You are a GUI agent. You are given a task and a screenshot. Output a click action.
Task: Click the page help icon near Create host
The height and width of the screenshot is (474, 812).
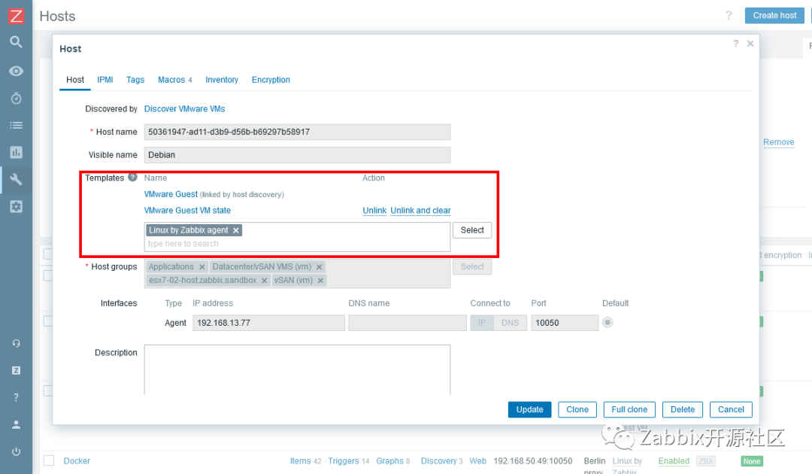pos(729,15)
